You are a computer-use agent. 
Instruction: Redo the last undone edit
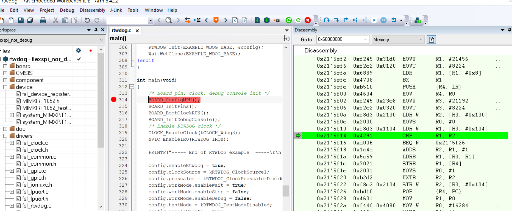point(97,20)
